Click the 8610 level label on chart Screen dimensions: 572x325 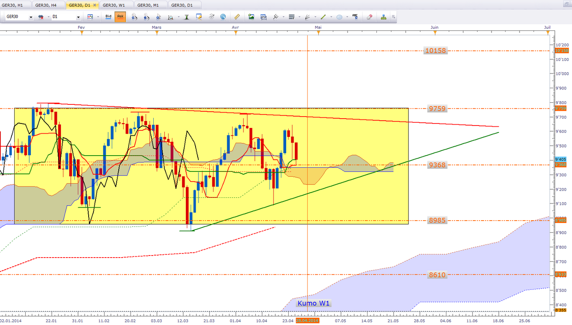437,275
